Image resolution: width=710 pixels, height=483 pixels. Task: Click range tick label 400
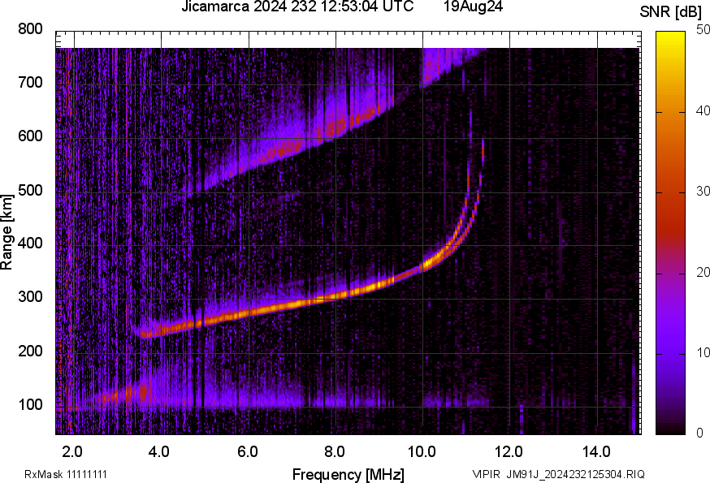[30, 244]
